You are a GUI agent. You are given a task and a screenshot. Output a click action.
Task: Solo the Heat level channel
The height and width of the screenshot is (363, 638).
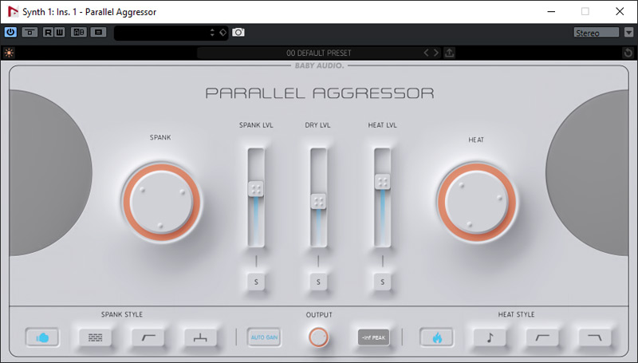[x=383, y=282]
